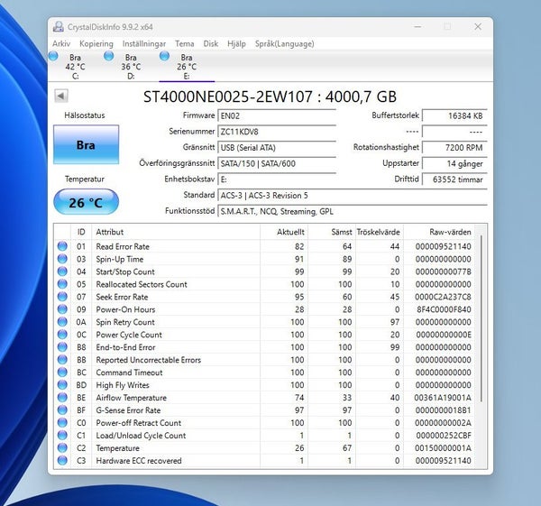Click the rotation speed value 7200 RPM

point(454,147)
